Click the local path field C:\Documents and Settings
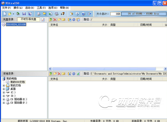This screenshot has height=122, width=167. (128, 74)
